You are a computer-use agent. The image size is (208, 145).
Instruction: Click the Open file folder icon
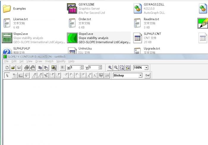coord(13,68)
